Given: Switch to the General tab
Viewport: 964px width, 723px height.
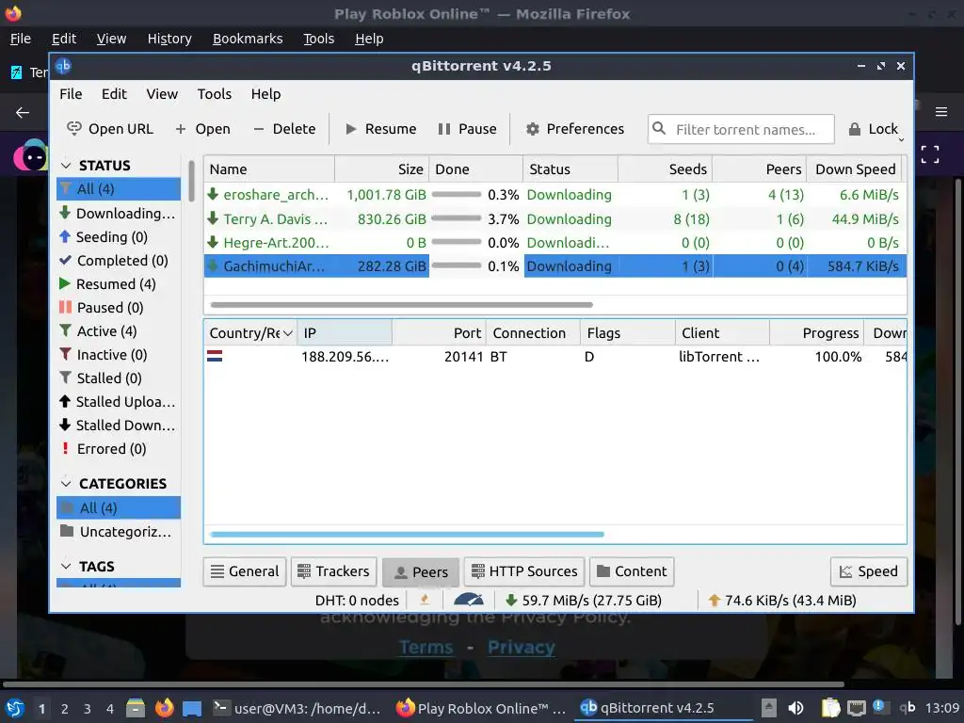Looking at the screenshot, I should [x=245, y=571].
